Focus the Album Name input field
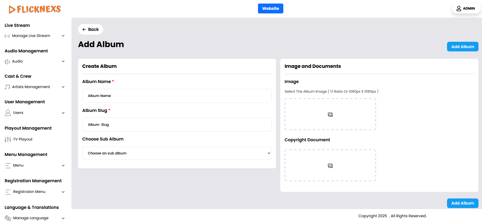The width and height of the screenshot is (482, 222). 177,96
